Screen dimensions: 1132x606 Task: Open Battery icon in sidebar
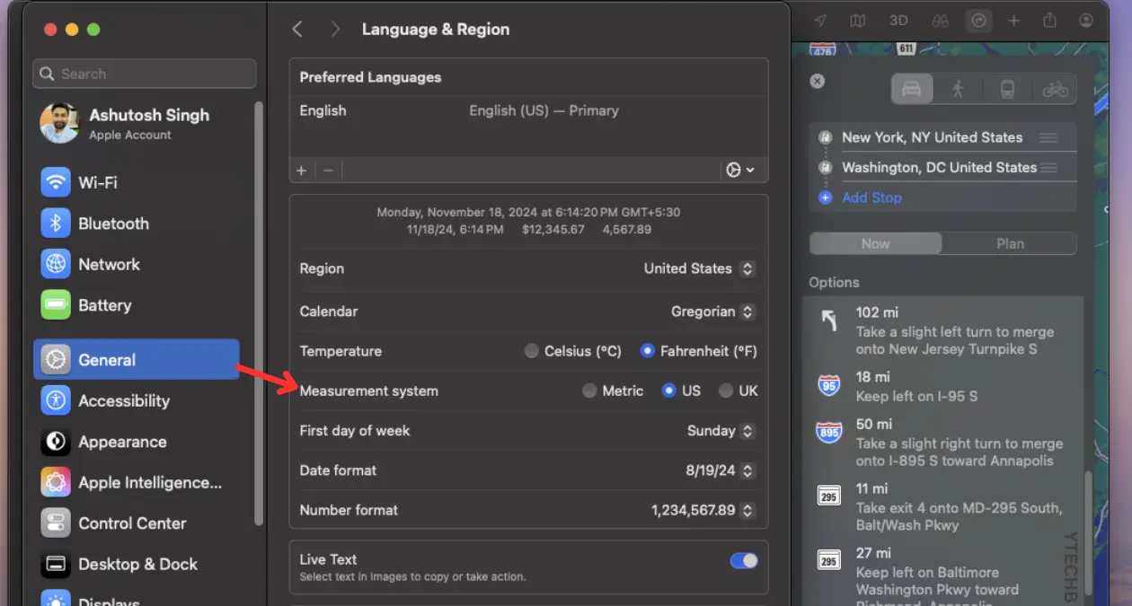56,305
